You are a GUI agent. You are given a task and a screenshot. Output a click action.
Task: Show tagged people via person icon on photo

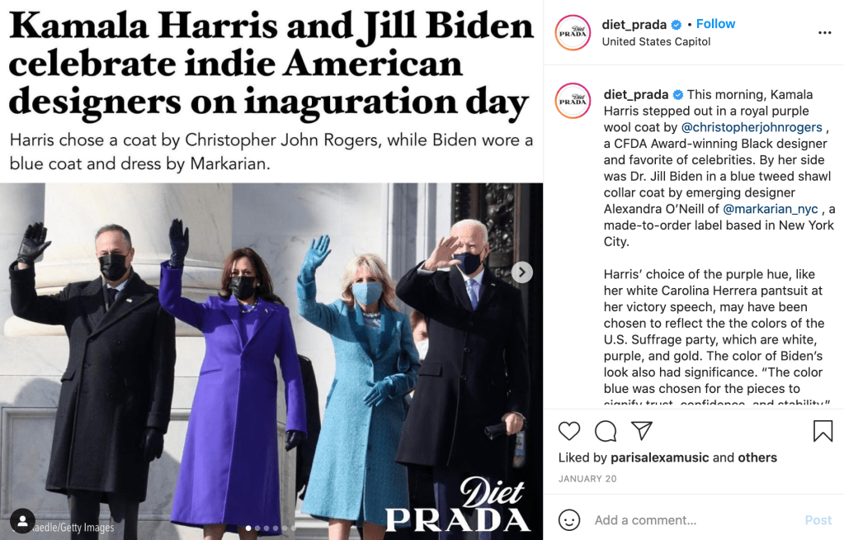coord(22,521)
